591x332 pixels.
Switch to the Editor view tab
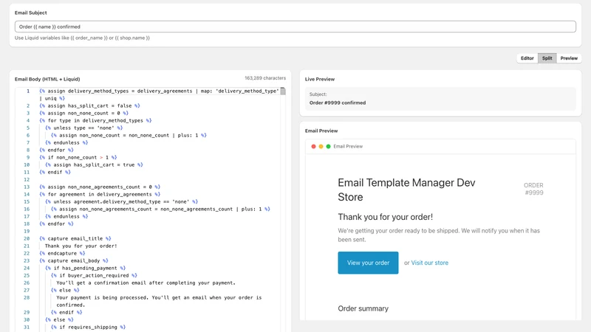pyautogui.click(x=527, y=58)
